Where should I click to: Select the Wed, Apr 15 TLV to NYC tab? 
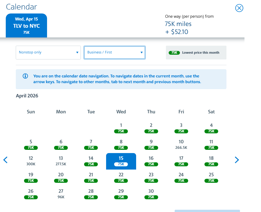[26, 26]
